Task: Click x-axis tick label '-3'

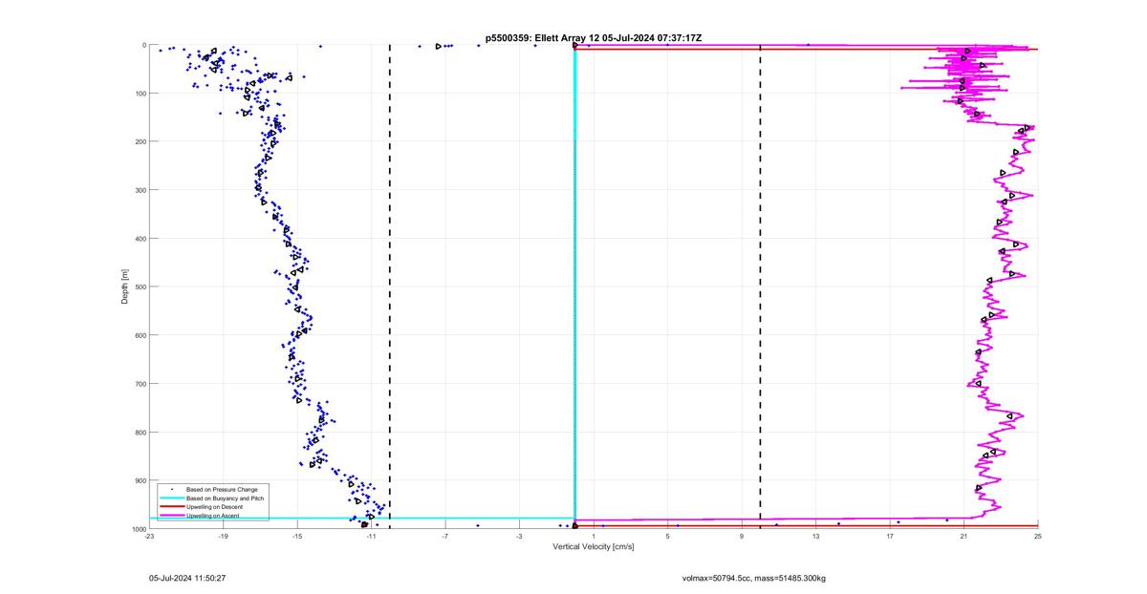Action: point(519,537)
